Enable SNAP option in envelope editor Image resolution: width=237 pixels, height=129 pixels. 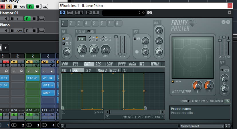(x=152, y=117)
